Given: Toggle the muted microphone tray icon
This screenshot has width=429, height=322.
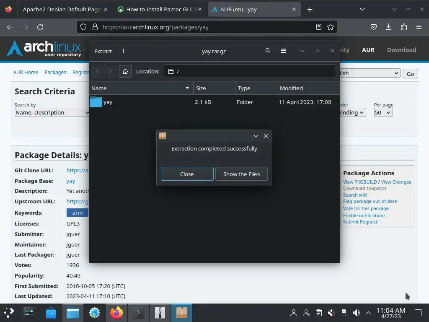Looking at the screenshot, I should (x=331, y=313).
